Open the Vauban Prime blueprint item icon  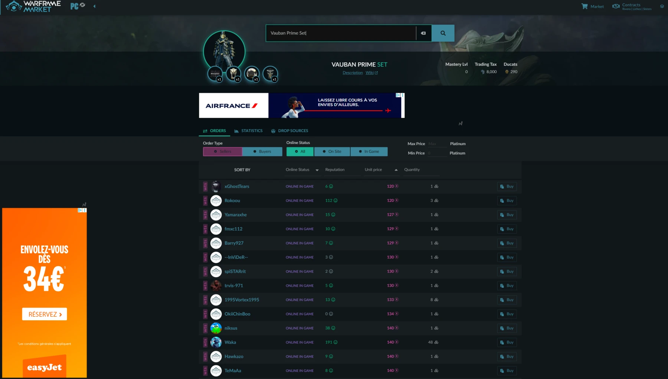coord(216,73)
